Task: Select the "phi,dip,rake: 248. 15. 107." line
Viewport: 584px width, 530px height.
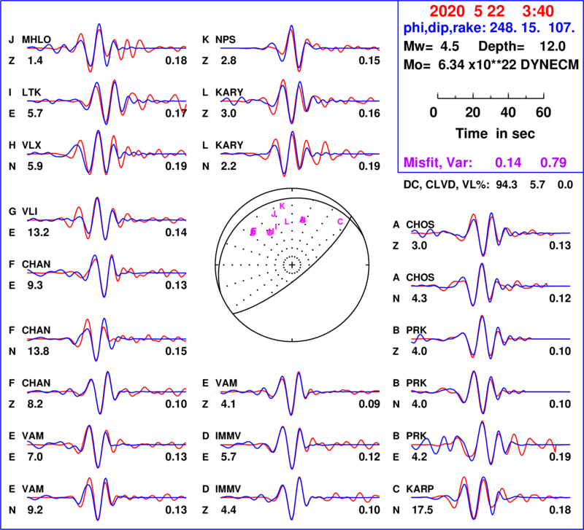Action: click(489, 28)
